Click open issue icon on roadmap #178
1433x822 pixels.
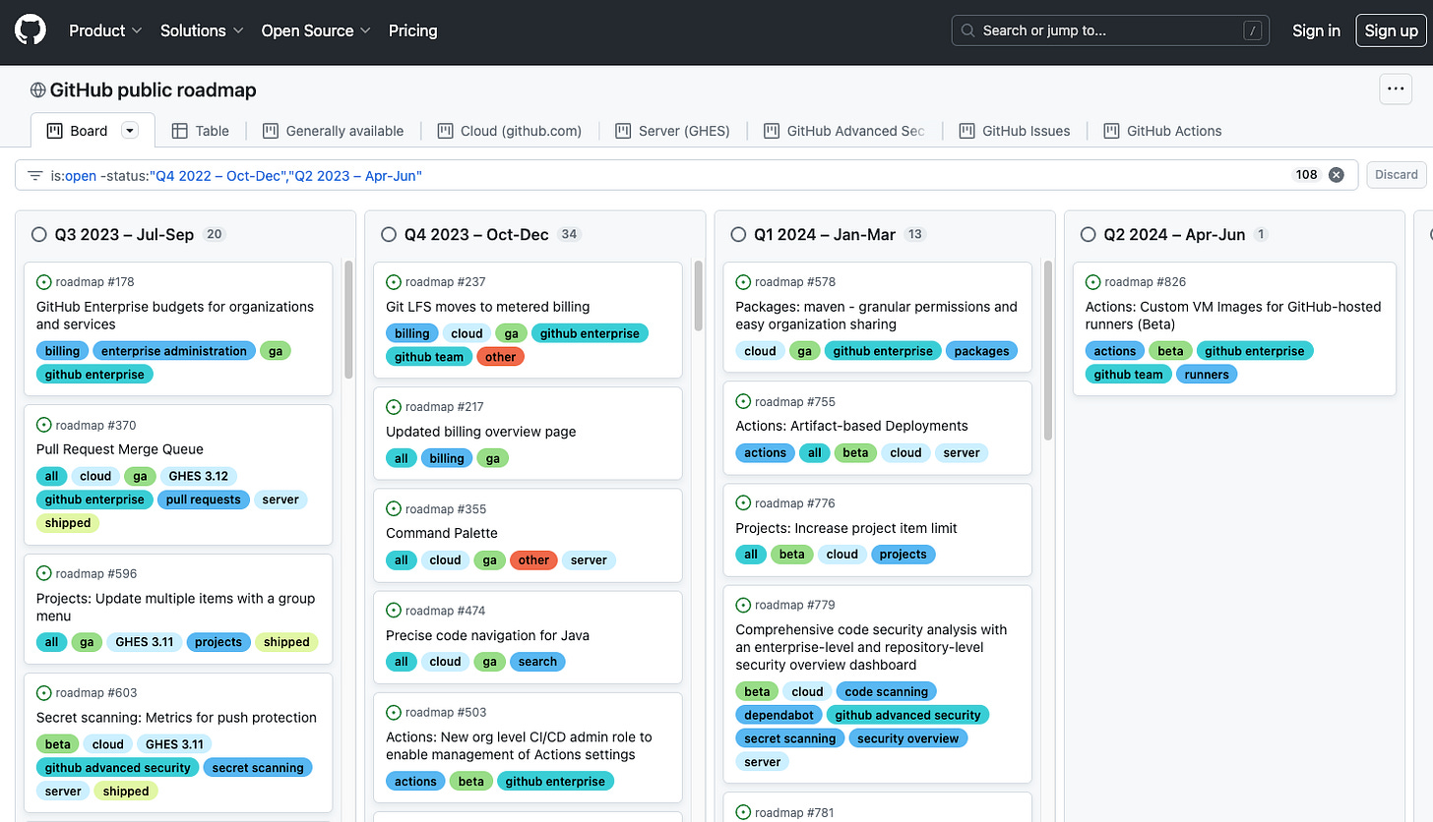coord(44,282)
